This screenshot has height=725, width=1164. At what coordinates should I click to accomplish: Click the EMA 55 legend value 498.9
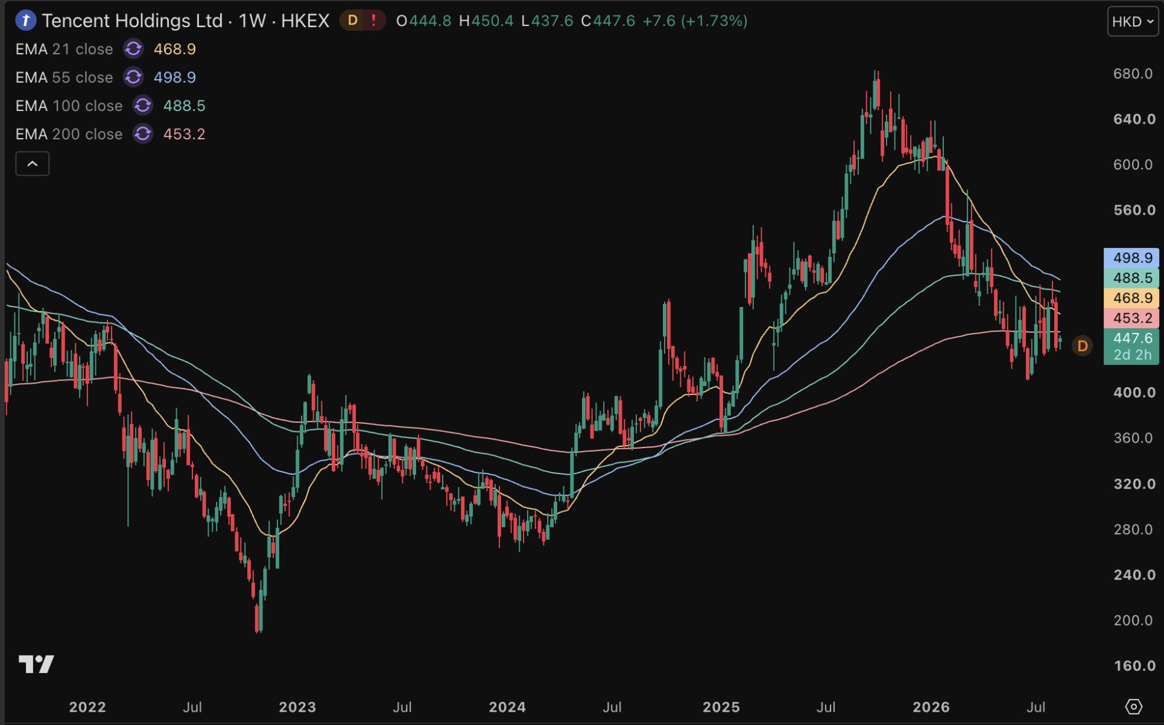pyautogui.click(x=175, y=77)
